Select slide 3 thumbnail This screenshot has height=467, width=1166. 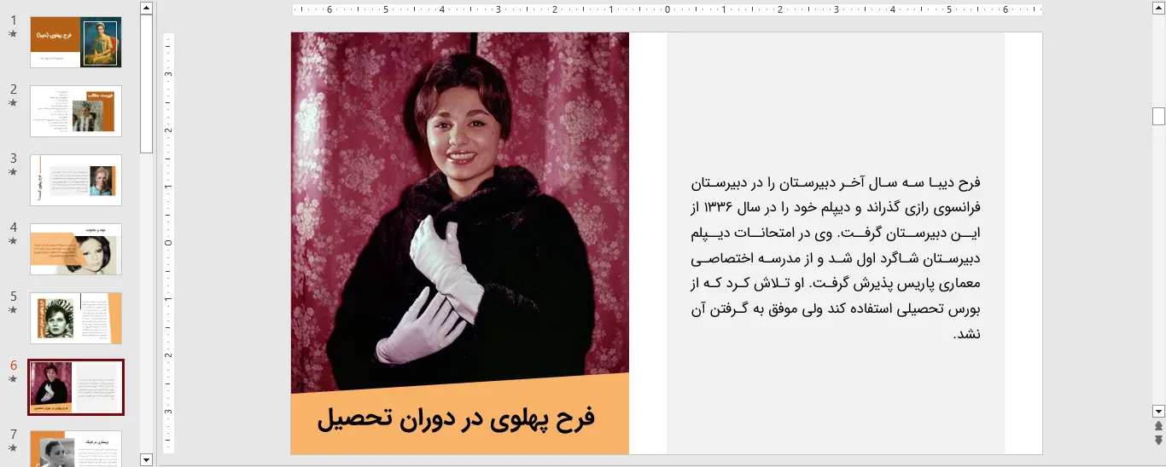[x=76, y=180]
